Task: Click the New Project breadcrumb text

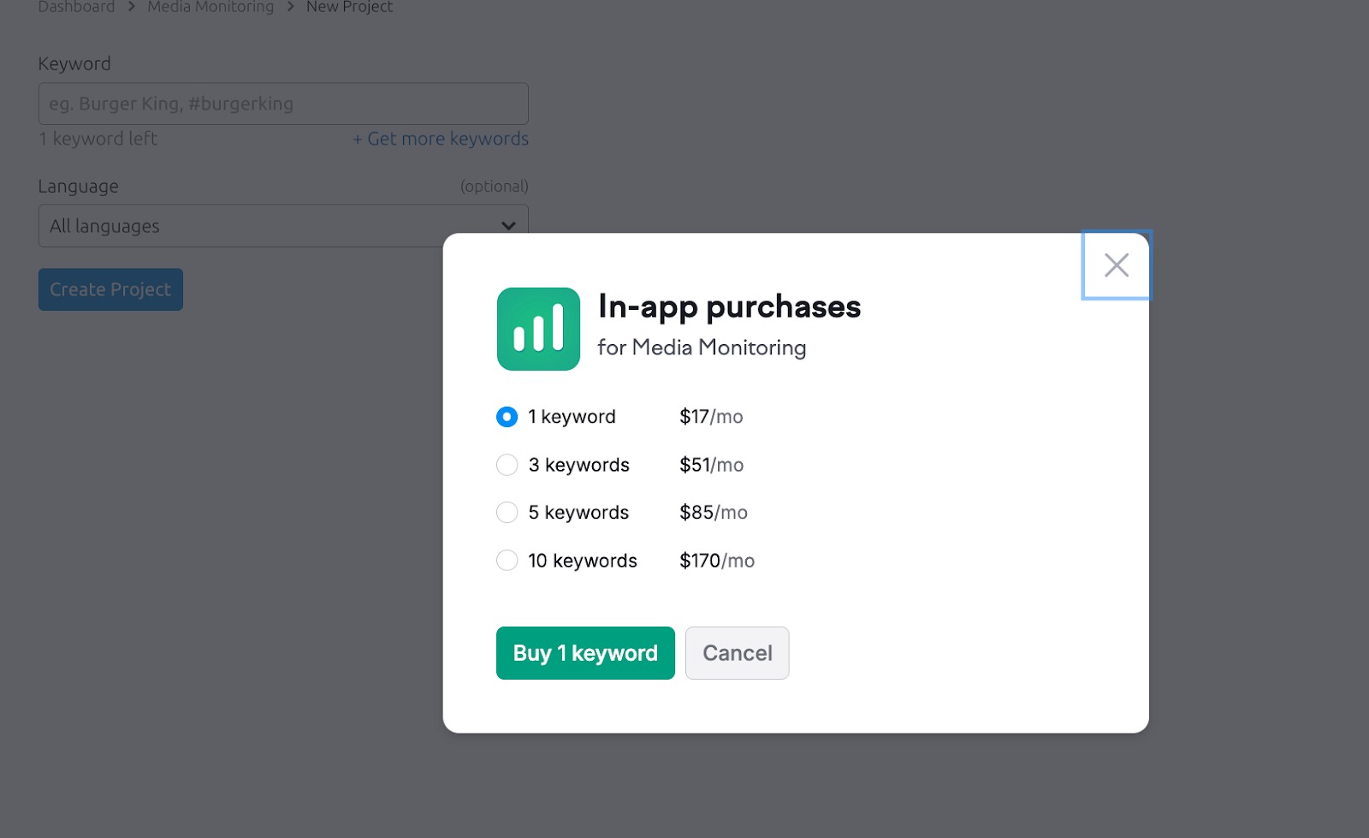Action: pyautogui.click(x=349, y=7)
